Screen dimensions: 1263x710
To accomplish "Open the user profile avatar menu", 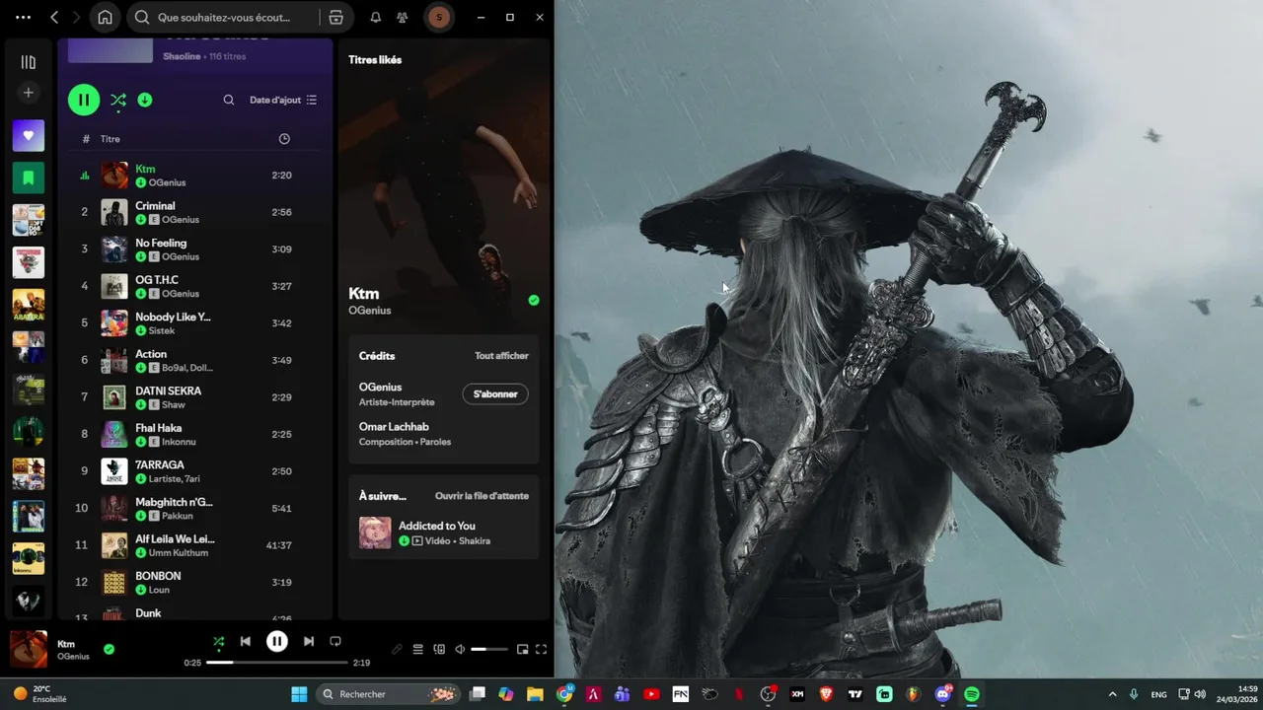I will coord(439,17).
